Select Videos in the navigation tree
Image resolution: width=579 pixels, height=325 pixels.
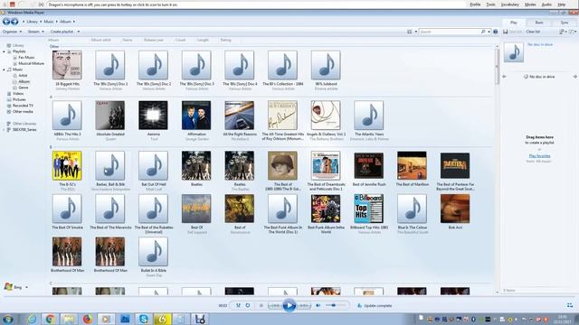point(18,94)
